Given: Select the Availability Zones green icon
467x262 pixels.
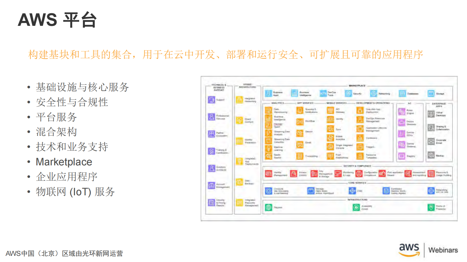Looking at the screenshot, I should click(356, 207).
